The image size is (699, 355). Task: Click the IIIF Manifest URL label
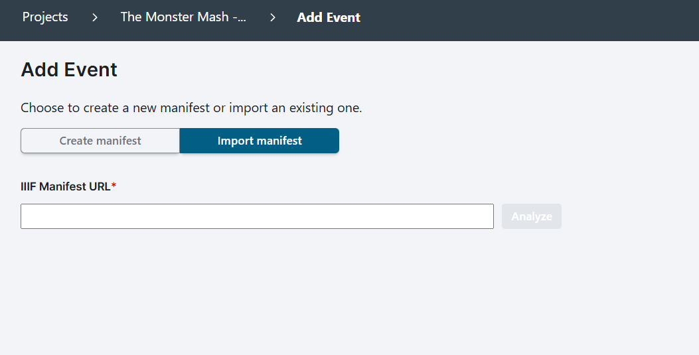click(x=66, y=186)
